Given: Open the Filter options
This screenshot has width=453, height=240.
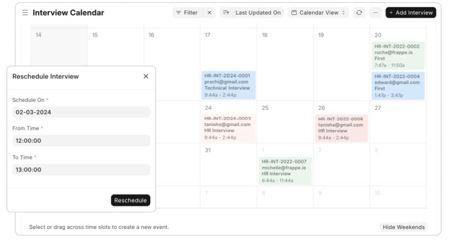Looking at the screenshot, I should coord(187,13).
